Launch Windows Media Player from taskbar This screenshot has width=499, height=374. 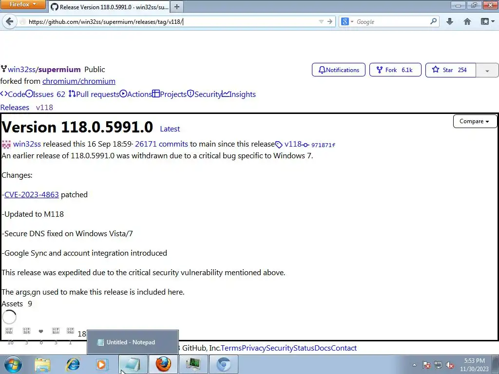[102, 364]
